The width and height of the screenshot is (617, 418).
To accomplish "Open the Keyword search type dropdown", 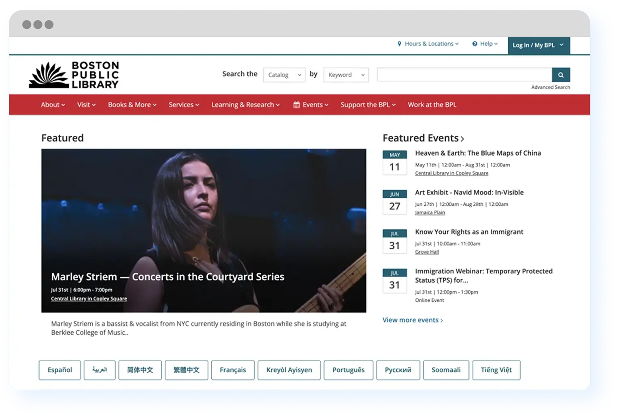I will click(346, 75).
